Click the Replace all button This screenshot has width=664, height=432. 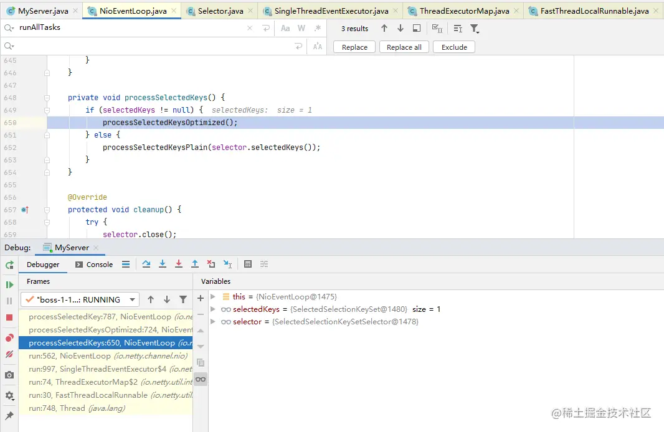(x=404, y=47)
